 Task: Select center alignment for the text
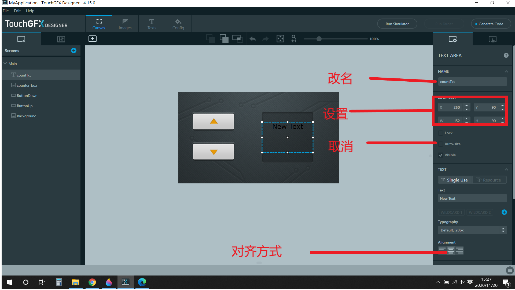[451, 250]
